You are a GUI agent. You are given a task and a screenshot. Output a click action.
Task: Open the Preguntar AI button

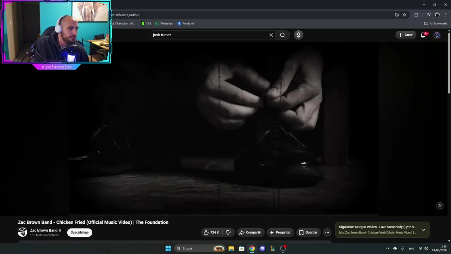click(280, 232)
